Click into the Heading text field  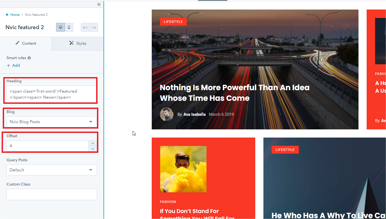51,94
